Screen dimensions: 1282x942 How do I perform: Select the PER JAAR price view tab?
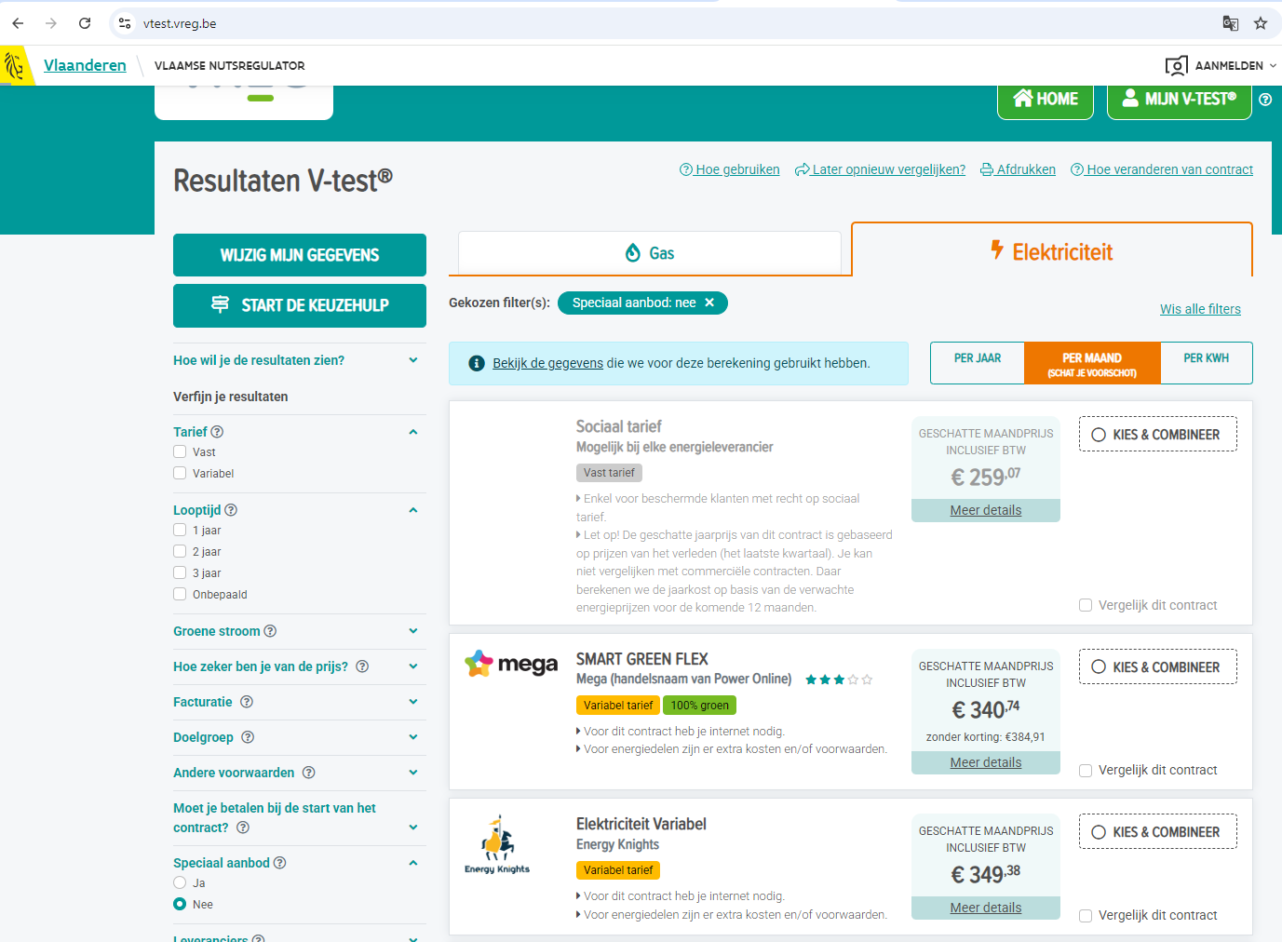click(x=977, y=358)
